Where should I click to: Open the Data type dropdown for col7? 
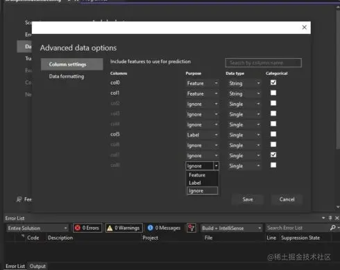[x=244, y=156]
